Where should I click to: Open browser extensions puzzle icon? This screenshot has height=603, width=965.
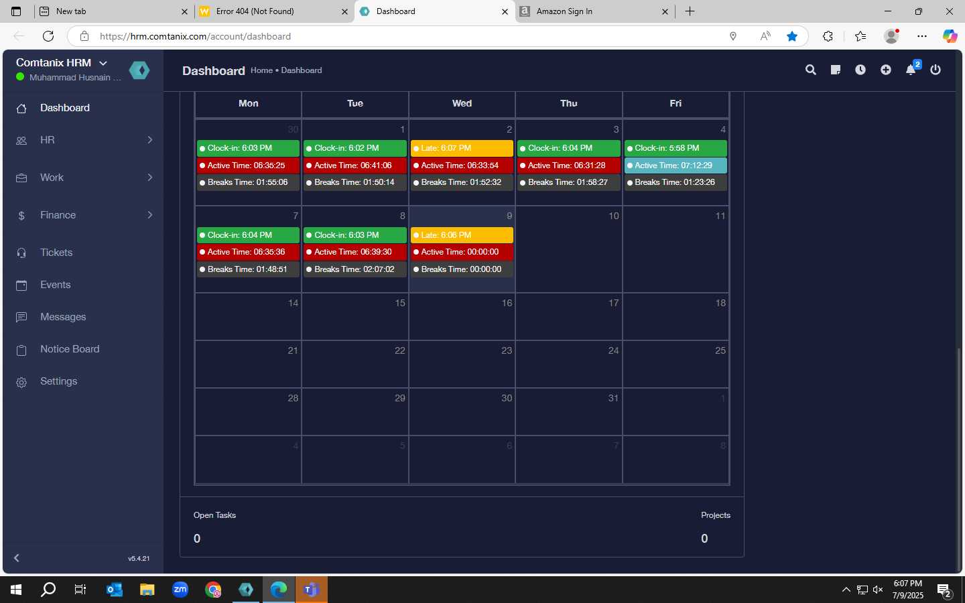pos(828,36)
